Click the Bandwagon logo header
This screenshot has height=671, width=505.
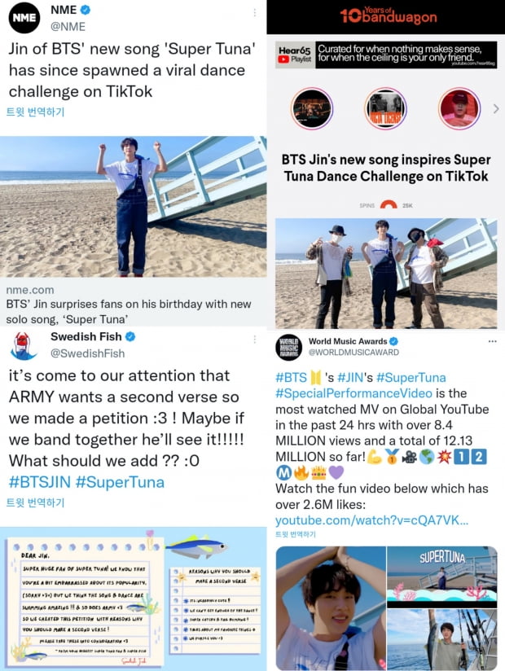389,16
